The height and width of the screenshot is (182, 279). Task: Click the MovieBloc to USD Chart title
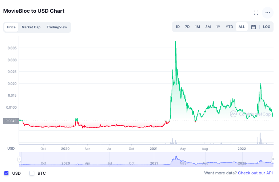click(x=34, y=11)
